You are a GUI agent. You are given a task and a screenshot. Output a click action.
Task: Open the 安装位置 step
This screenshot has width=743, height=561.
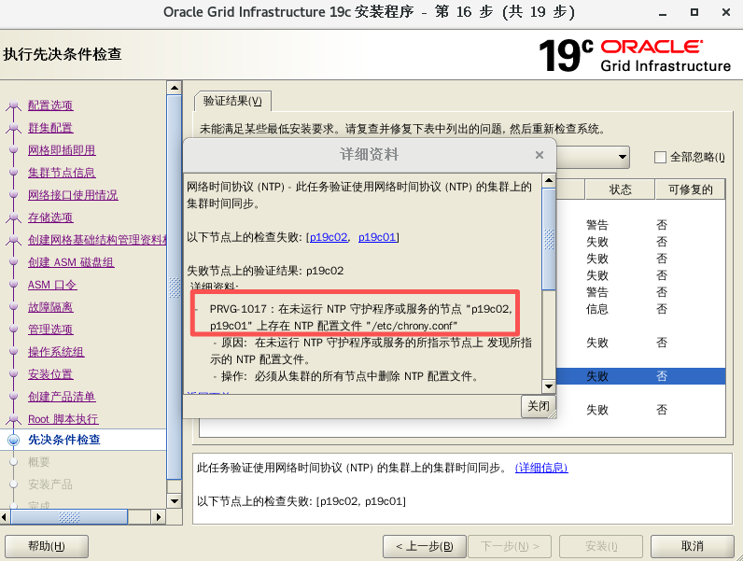[50, 374]
